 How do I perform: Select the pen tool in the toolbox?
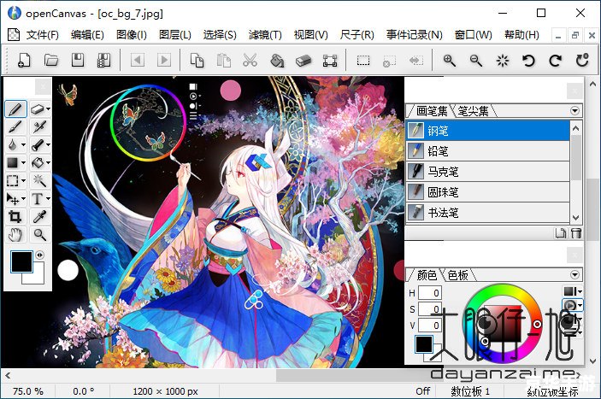(x=15, y=109)
